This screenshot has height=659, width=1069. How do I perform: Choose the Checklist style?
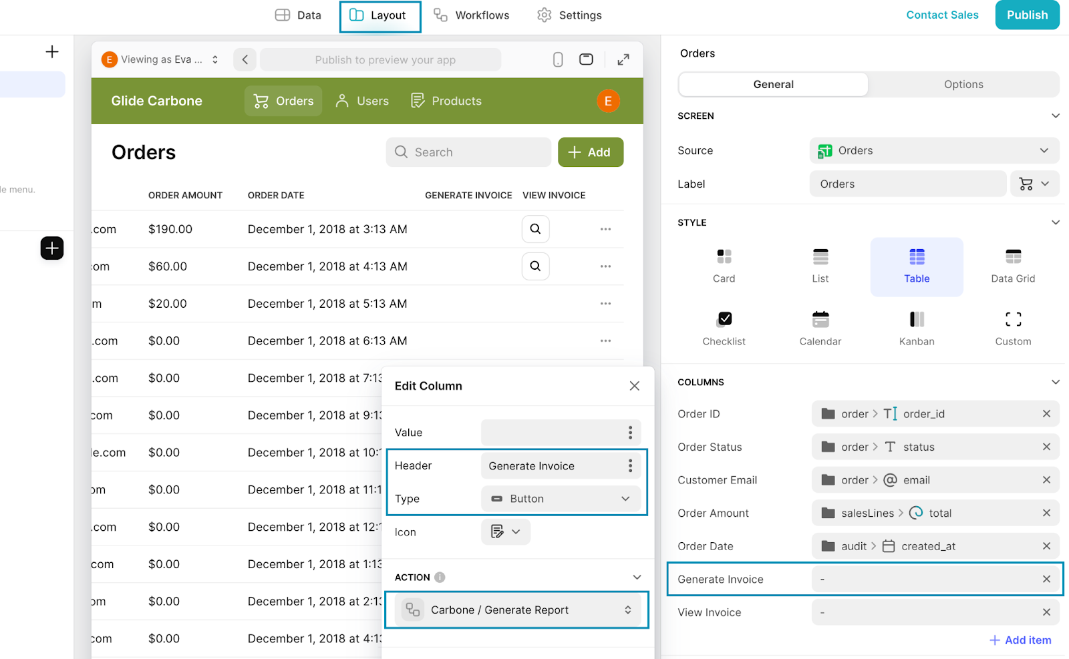724,329
